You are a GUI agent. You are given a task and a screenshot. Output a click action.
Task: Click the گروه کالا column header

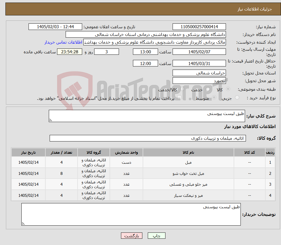pos(94,153)
